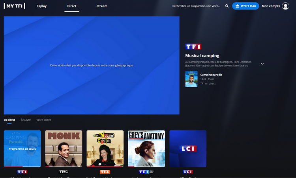Open Mon compte account link

tap(271, 6)
